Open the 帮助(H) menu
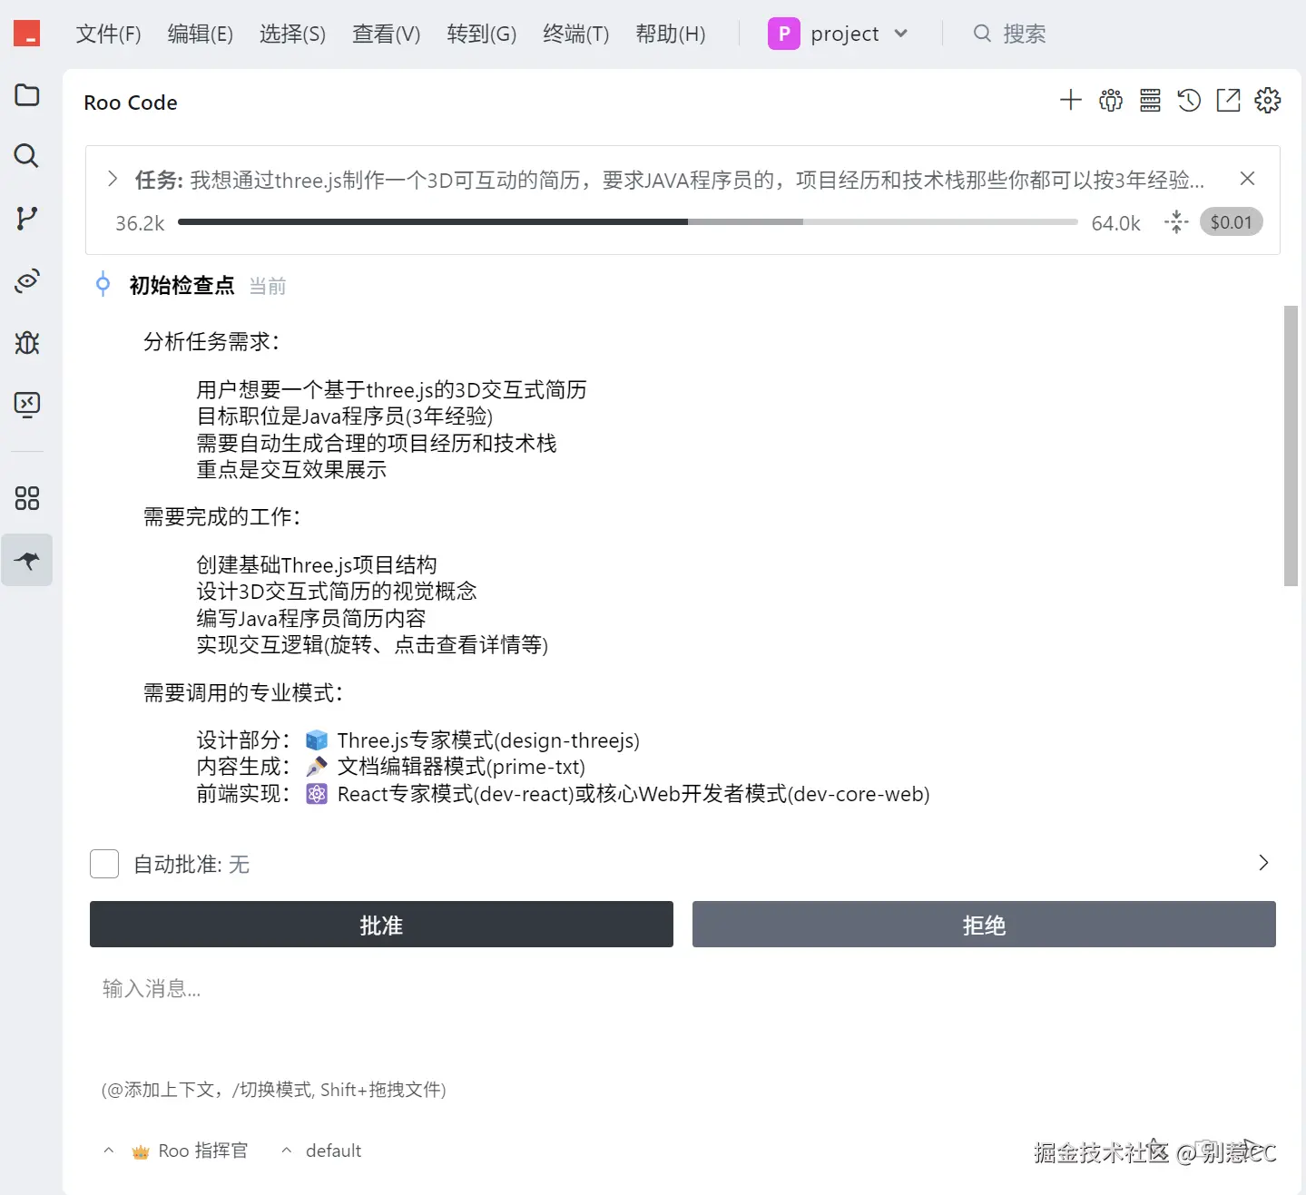Screen dimensions: 1306x1195 pyautogui.click(x=671, y=34)
